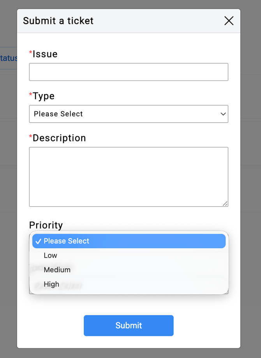Viewport: 261px width, 358px height.
Task: Click the red asterisk next to Description
Action: click(x=31, y=137)
